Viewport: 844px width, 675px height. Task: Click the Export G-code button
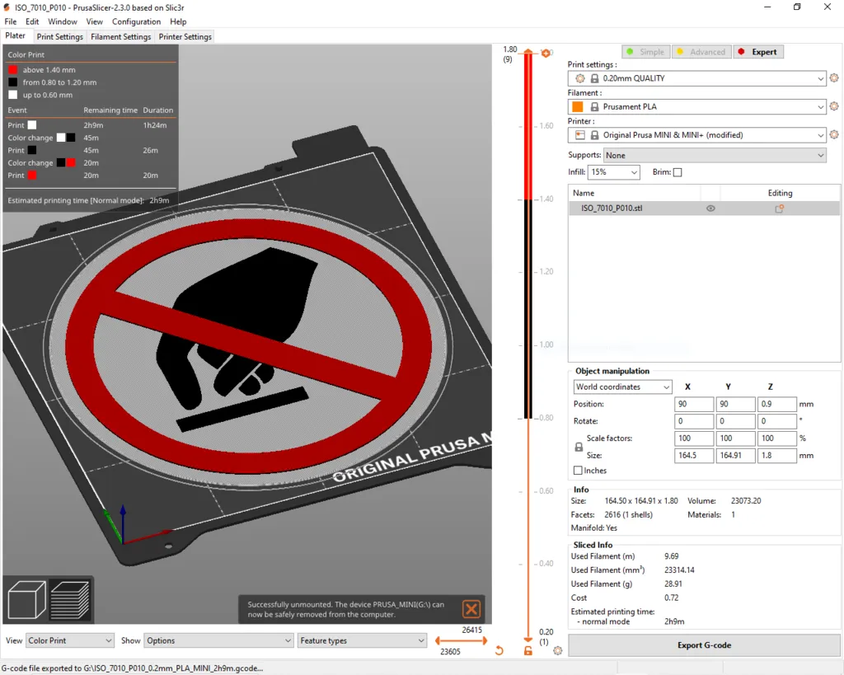coord(704,645)
